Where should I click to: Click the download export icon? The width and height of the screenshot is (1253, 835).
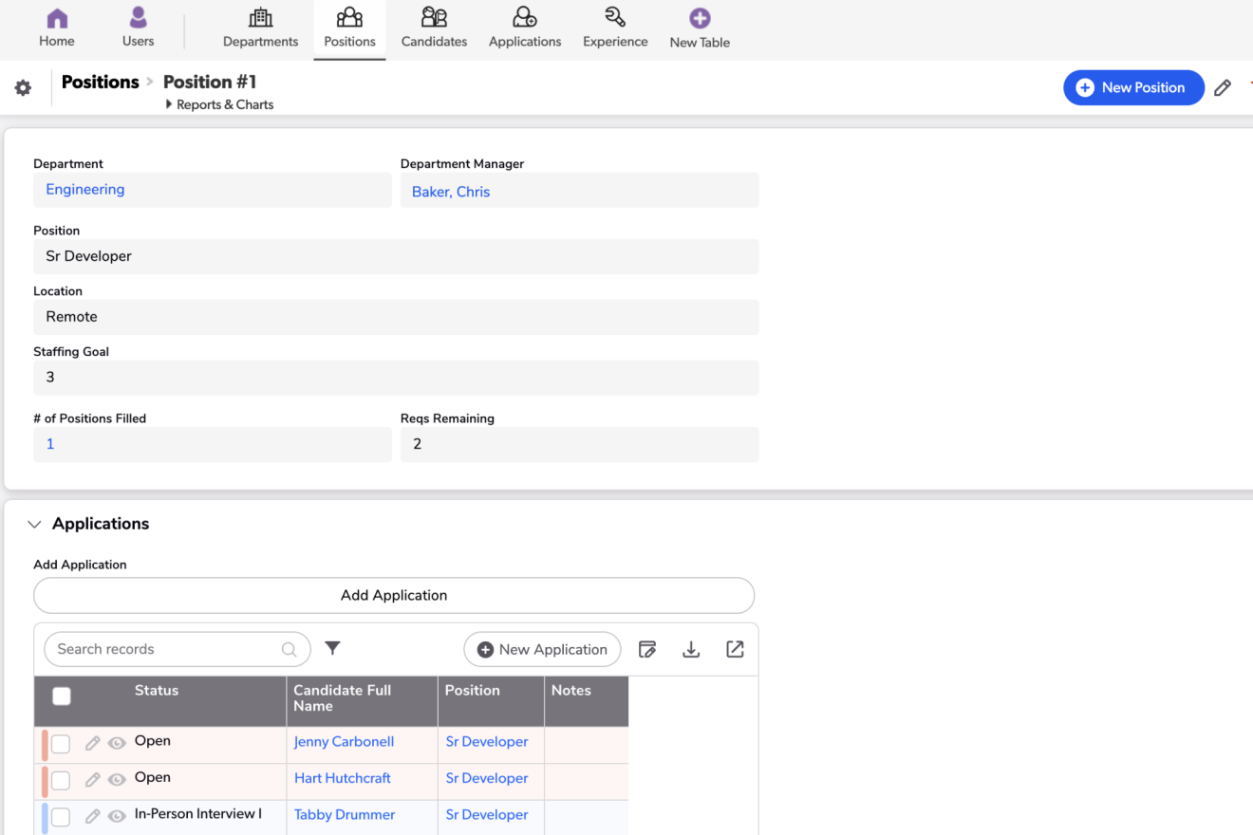pos(691,649)
